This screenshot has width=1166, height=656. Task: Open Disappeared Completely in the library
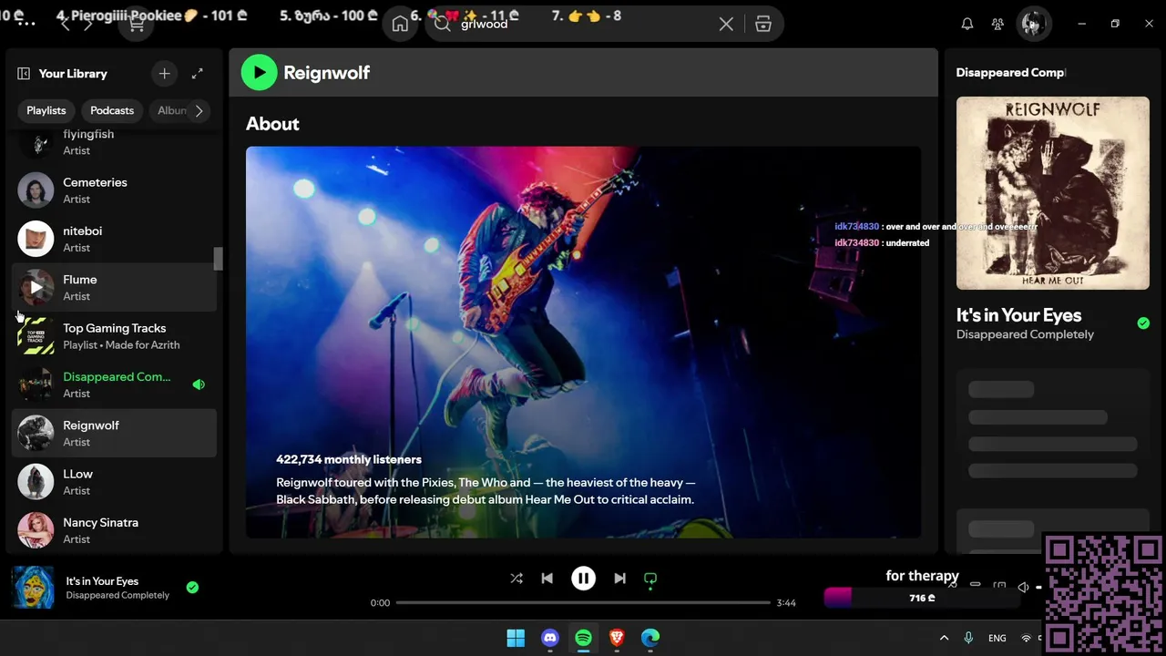pos(114,384)
